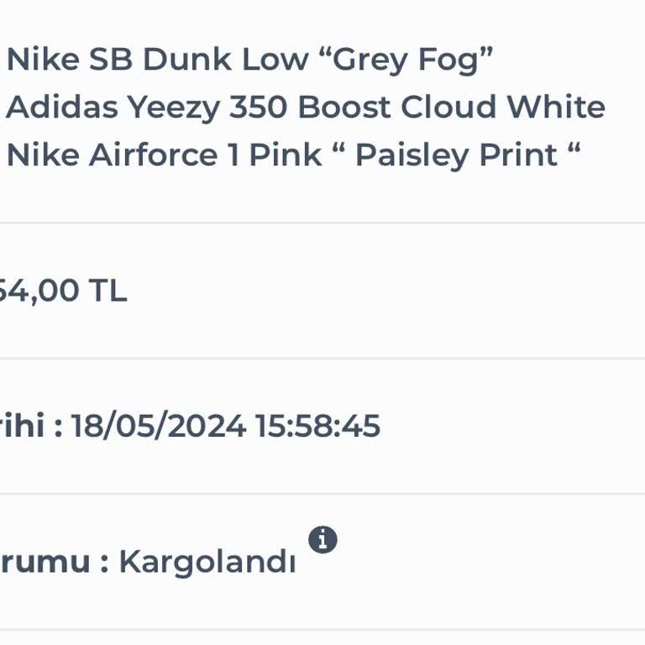
Task: Click the "TL" currency label
Action: point(107,291)
